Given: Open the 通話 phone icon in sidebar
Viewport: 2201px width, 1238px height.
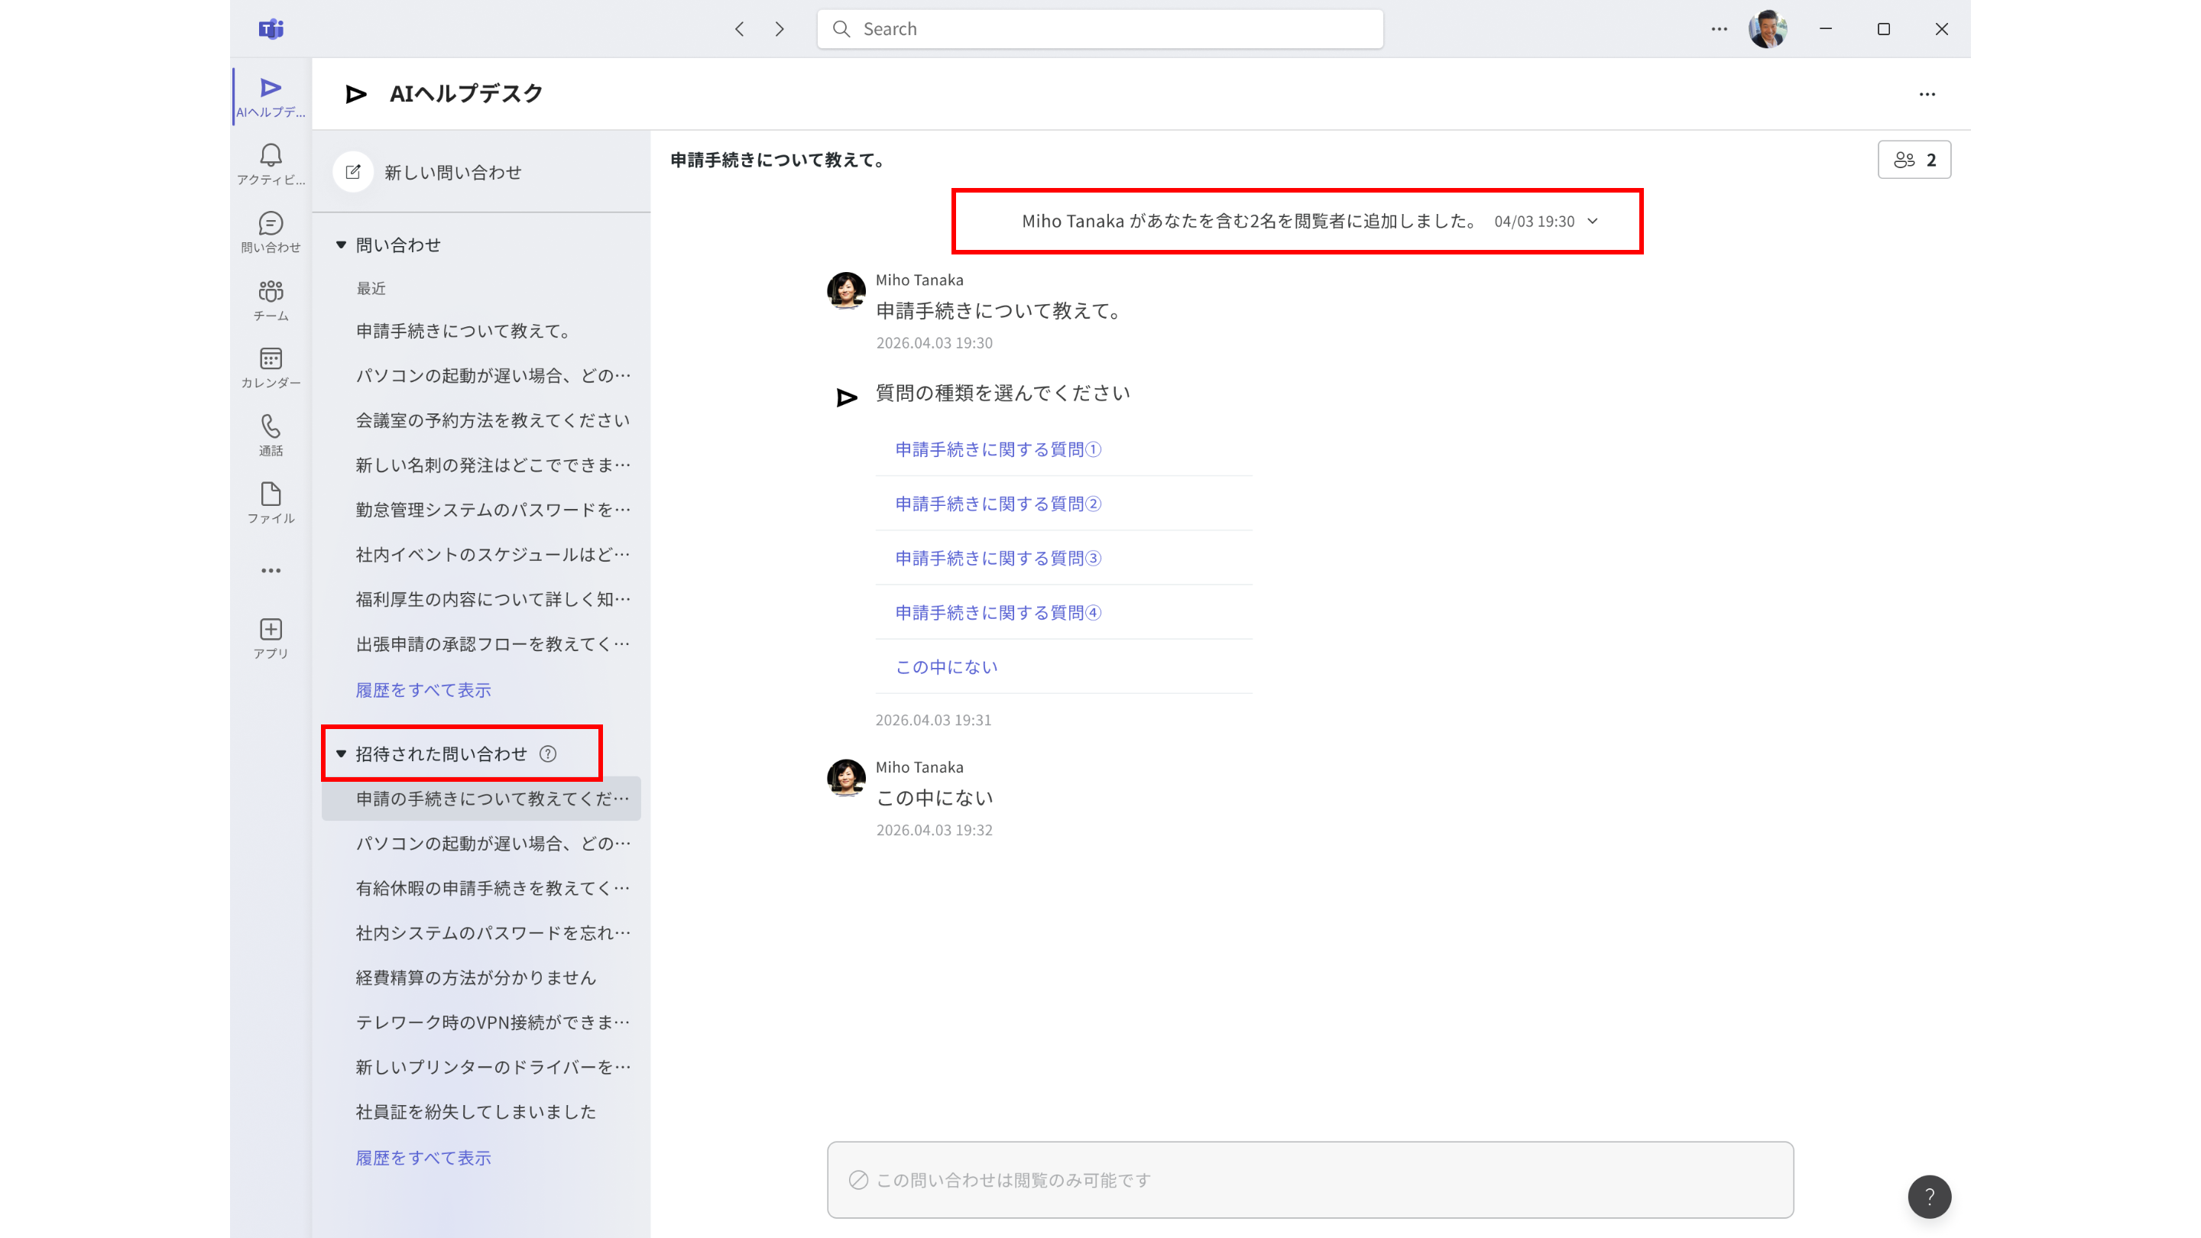Looking at the screenshot, I should [271, 435].
